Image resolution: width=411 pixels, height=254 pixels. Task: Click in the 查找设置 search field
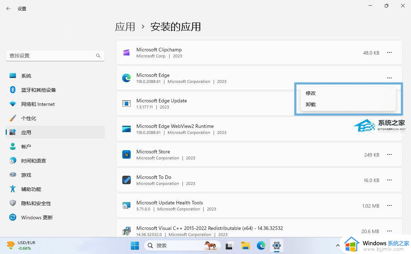pos(55,56)
